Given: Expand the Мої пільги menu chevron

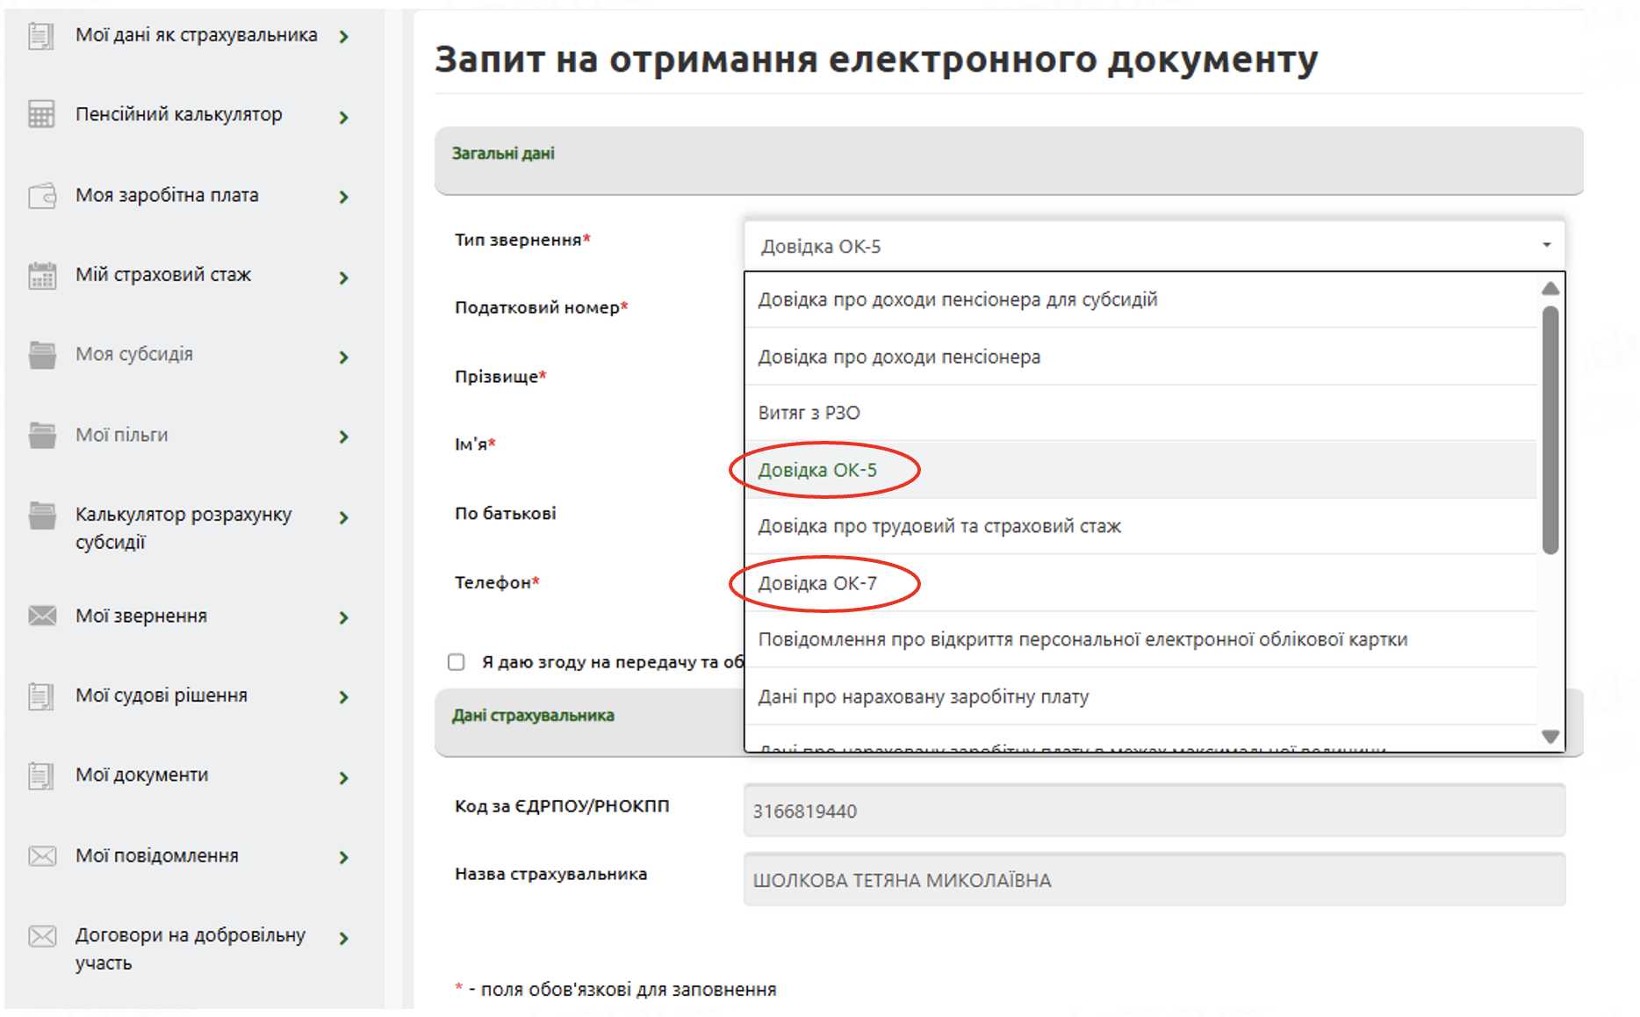Looking at the screenshot, I should (343, 436).
